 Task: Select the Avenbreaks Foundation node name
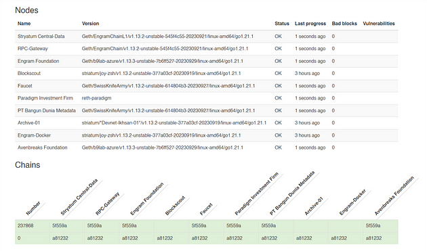tap(43, 147)
